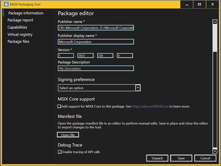Viewport: 221px width, 166px height.
Task: Click the Version * label
Action: [x=65, y=50]
